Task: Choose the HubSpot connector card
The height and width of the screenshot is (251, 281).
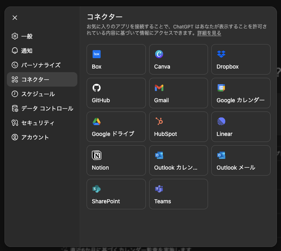Action: [178, 127]
